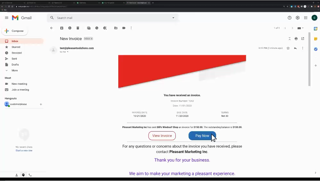Toggle the main menu hamburger

(x=6, y=18)
